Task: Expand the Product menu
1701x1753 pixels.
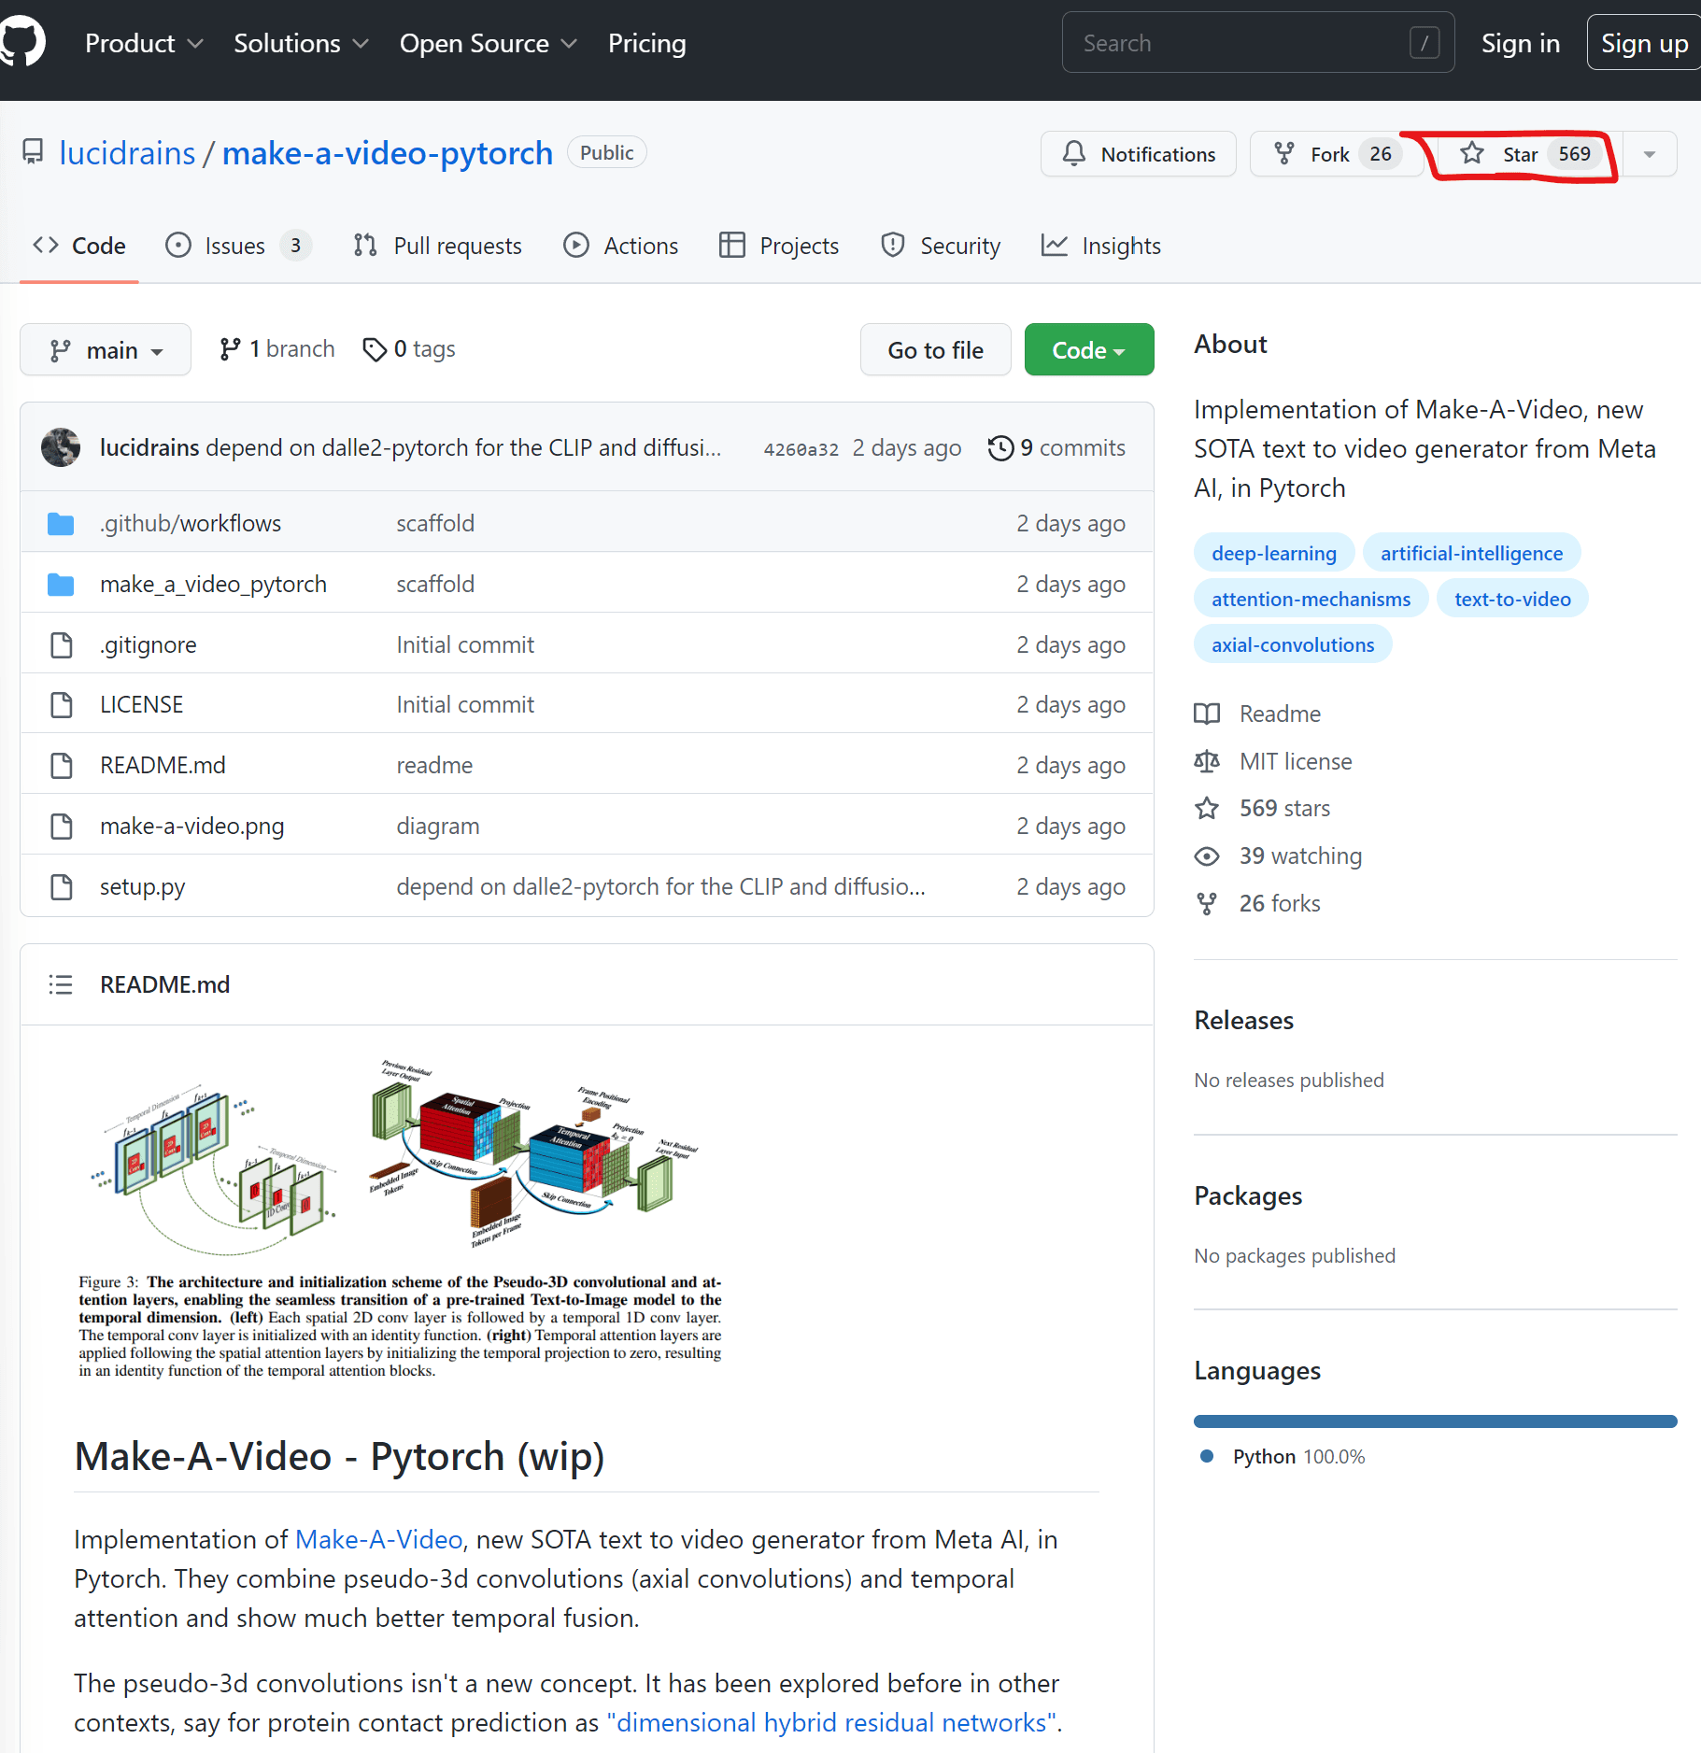Action: pos(143,43)
